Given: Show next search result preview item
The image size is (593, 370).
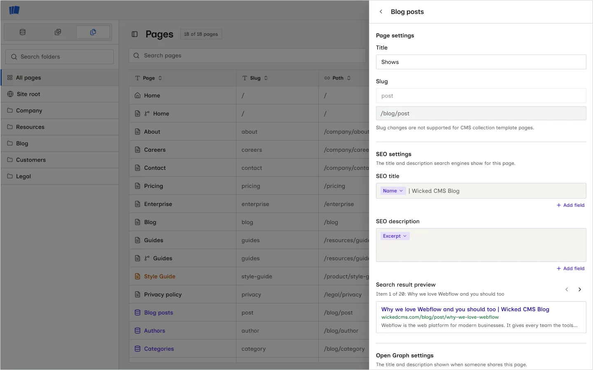Looking at the screenshot, I should (580, 289).
